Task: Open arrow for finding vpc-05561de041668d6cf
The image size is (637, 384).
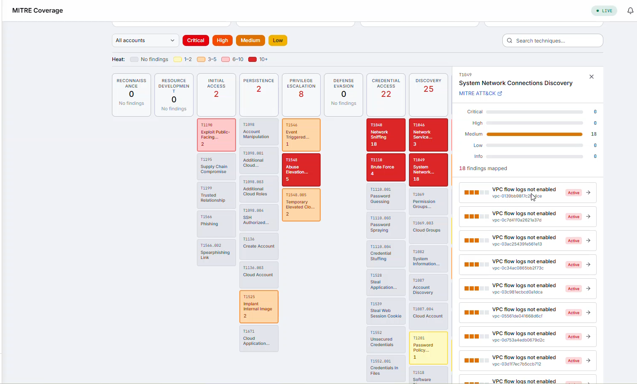Action: pos(588,312)
